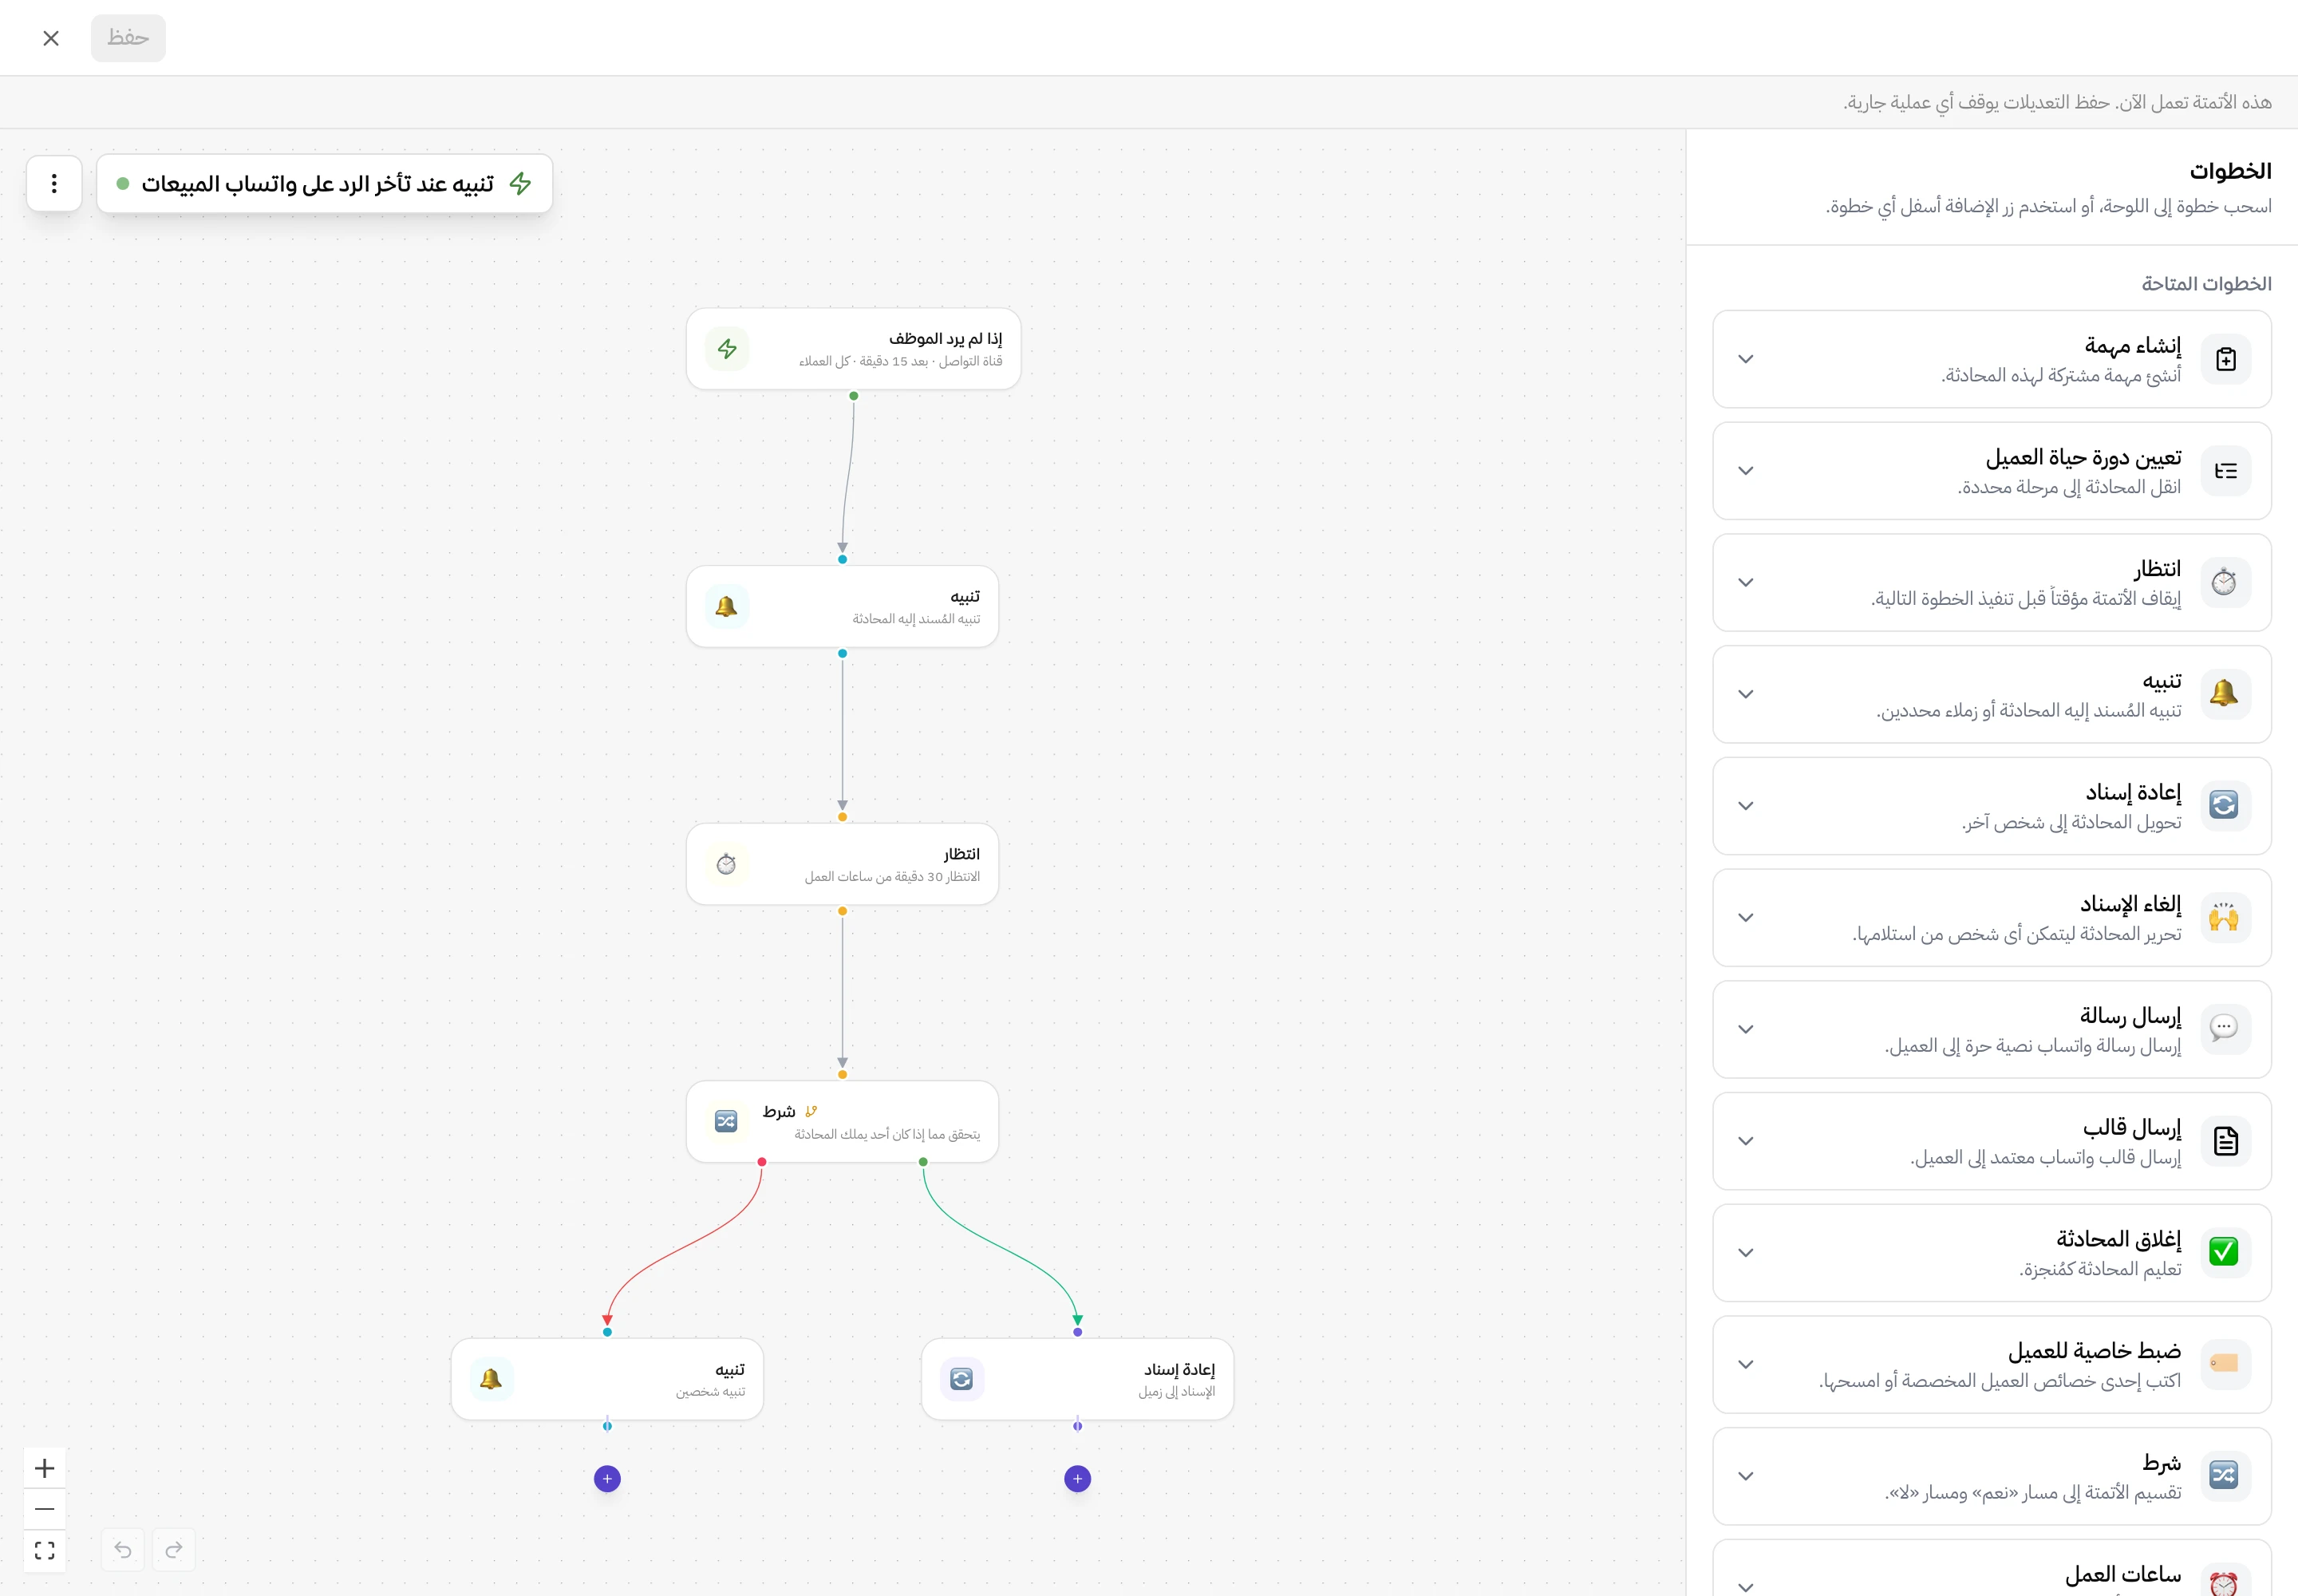Close the automation editor with X
2298x1596 pixels.
click(x=51, y=38)
